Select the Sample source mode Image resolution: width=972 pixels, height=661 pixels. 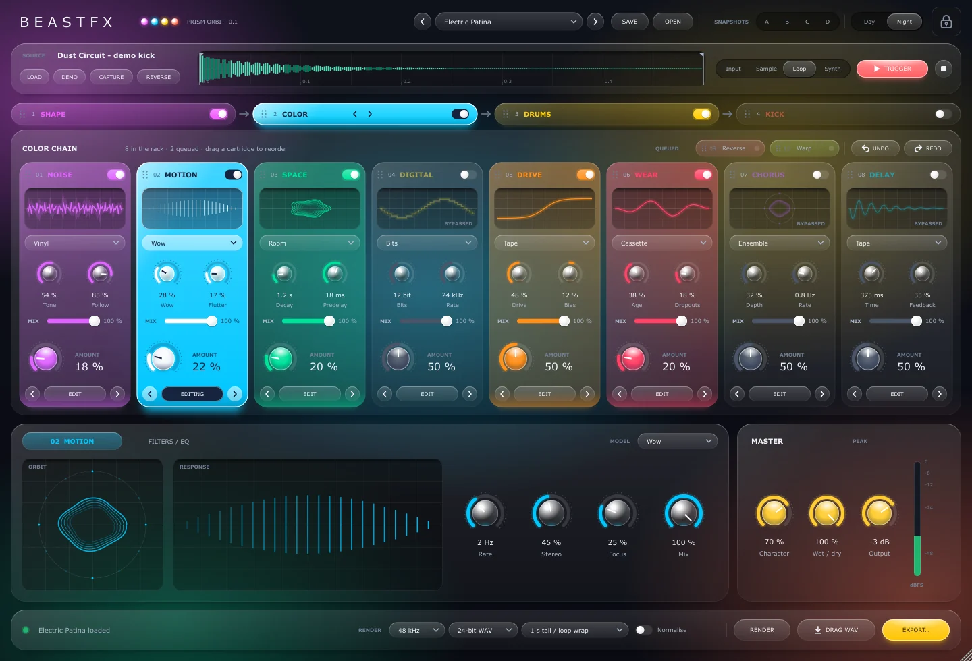tap(766, 69)
